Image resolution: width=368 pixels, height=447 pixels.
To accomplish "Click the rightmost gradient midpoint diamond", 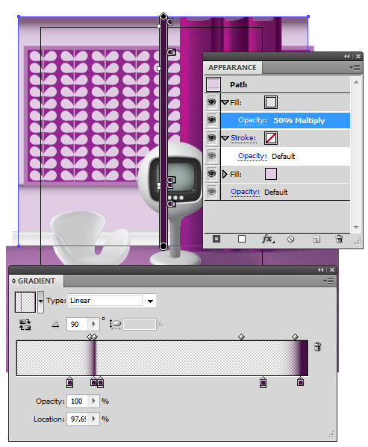I will pyautogui.click(x=295, y=337).
